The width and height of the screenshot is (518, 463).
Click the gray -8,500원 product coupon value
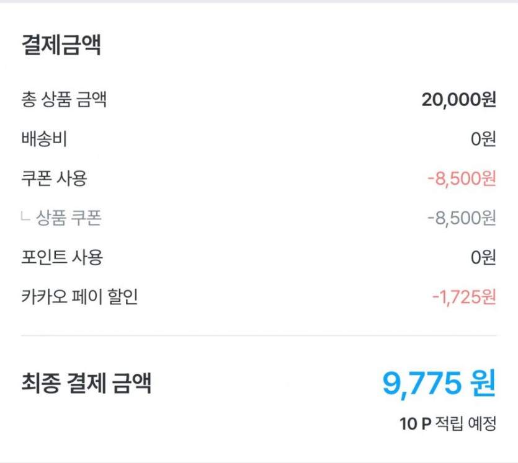[x=462, y=218]
